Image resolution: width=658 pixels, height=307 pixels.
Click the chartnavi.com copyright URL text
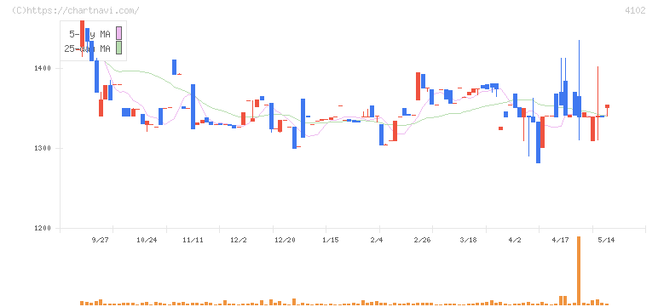pyautogui.click(x=76, y=10)
